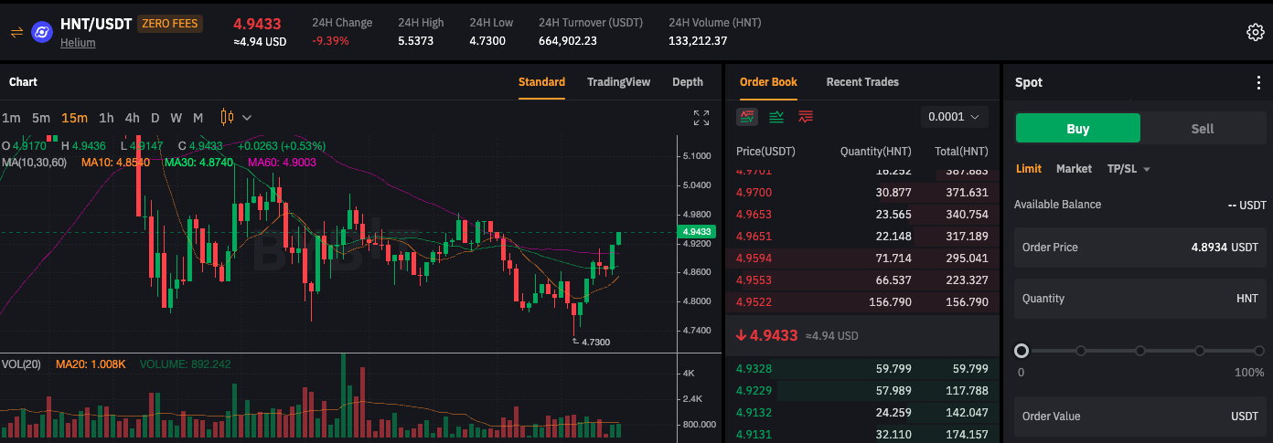Click the quantity percentage slider handle
Viewport: 1273px width, 443px height.
(1022, 351)
